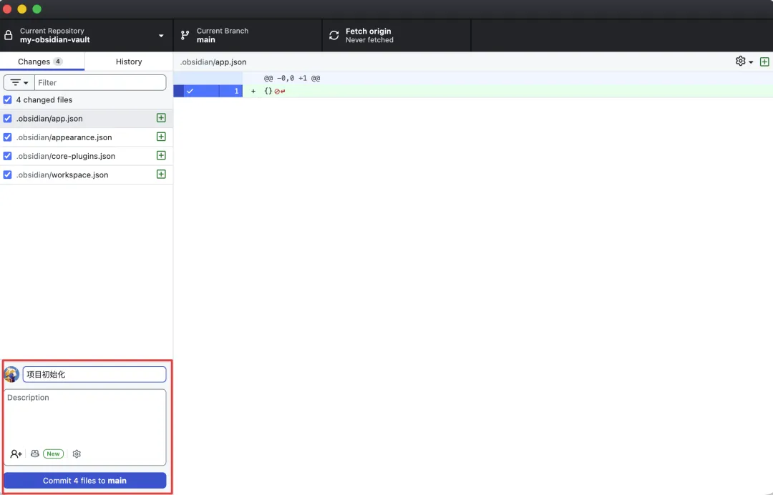Click the added status icon for core-plugins.json

(161, 156)
